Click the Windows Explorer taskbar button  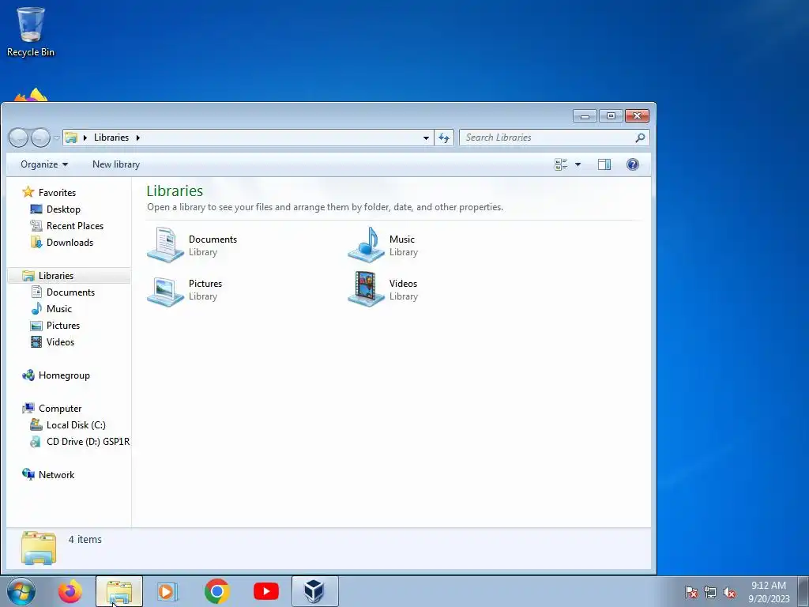tap(119, 591)
